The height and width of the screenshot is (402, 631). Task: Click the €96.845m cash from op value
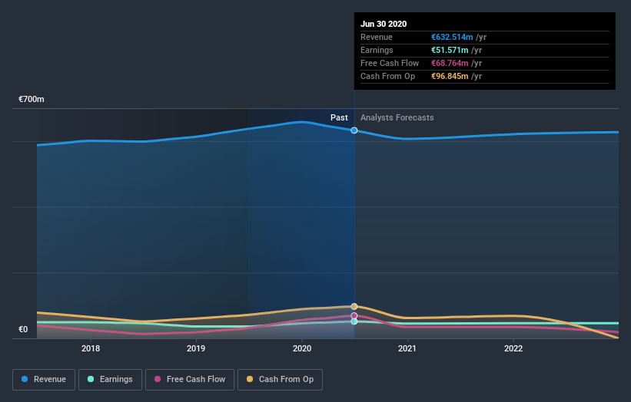click(450, 76)
